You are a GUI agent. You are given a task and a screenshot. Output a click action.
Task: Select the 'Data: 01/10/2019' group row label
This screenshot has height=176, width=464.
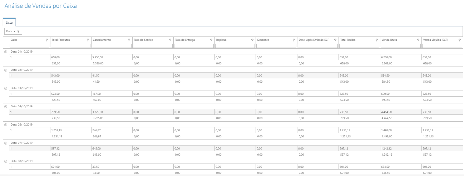coord(21,52)
